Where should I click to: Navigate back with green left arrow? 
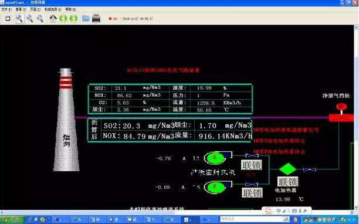click(x=63, y=19)
